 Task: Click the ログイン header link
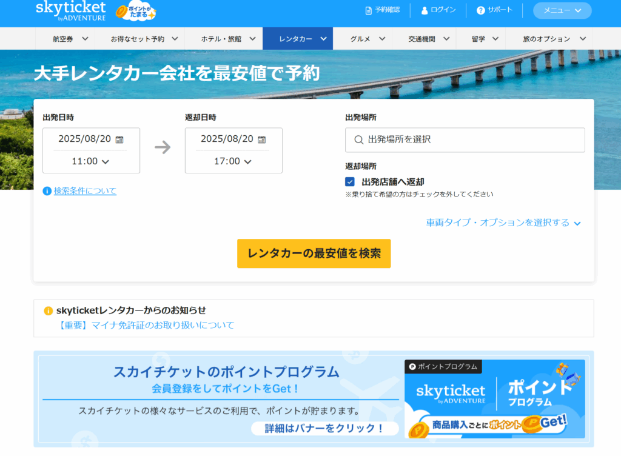[x=438, y=10]
